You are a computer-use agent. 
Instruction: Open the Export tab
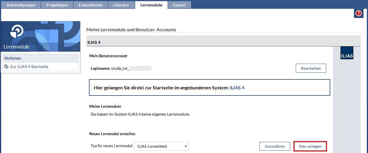point(179,5)
